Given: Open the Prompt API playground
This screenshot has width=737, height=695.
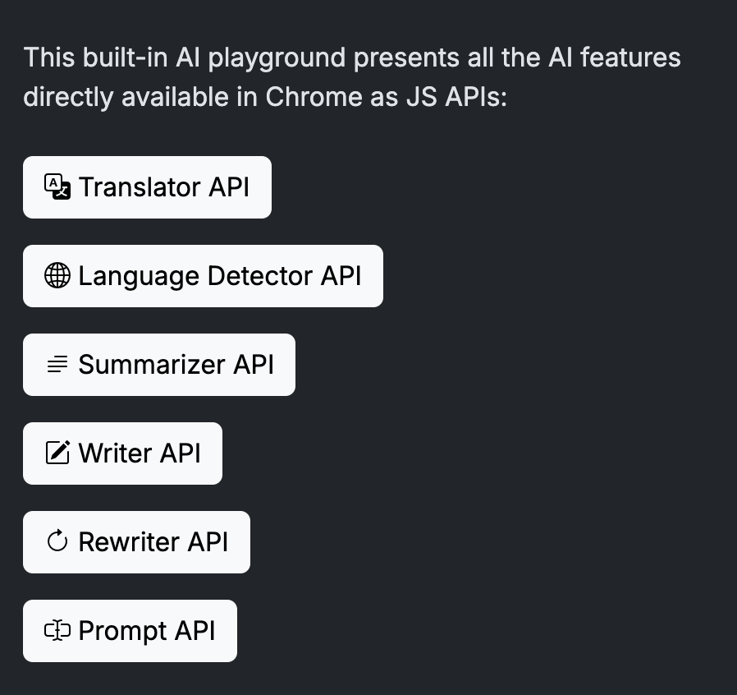Looking at the screenshot, I should tap(130, 631).
